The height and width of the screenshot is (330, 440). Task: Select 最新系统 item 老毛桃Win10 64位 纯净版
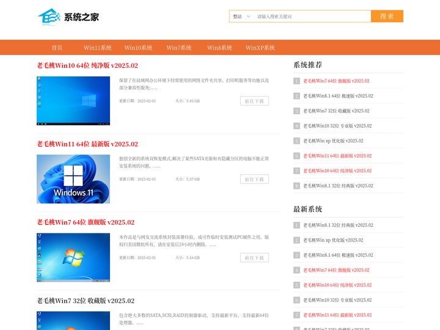click(x=337, y=285)
